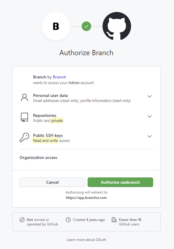Click the Public SSH keys heading
Screen dimensions: 174x249
point(48,135)
